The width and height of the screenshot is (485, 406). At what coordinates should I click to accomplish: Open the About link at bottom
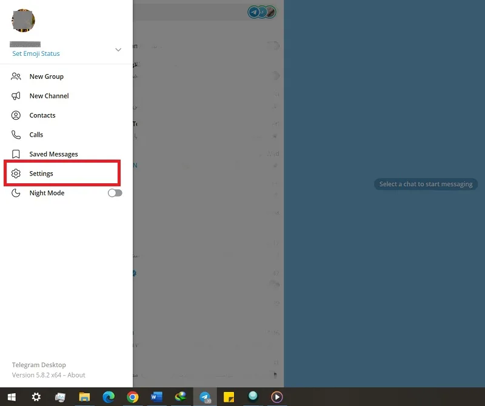76,375
